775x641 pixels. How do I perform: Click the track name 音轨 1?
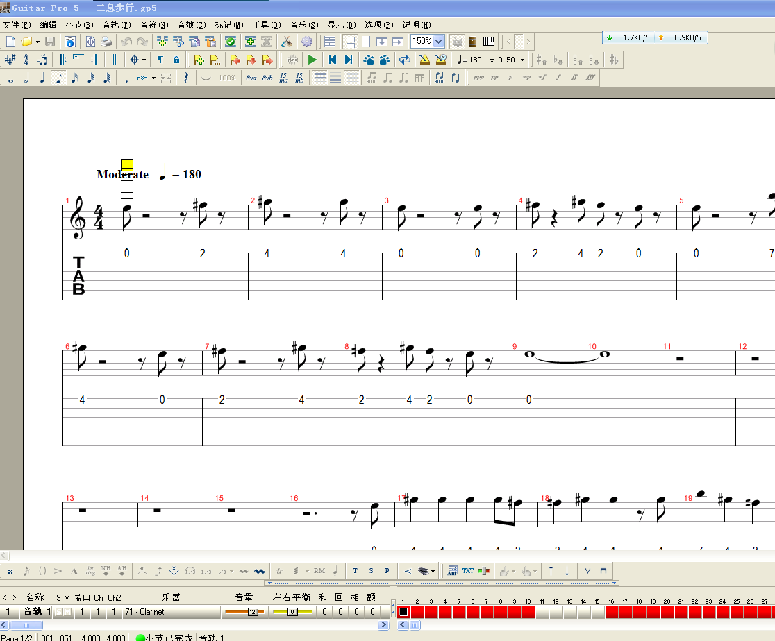click(37, 612)
